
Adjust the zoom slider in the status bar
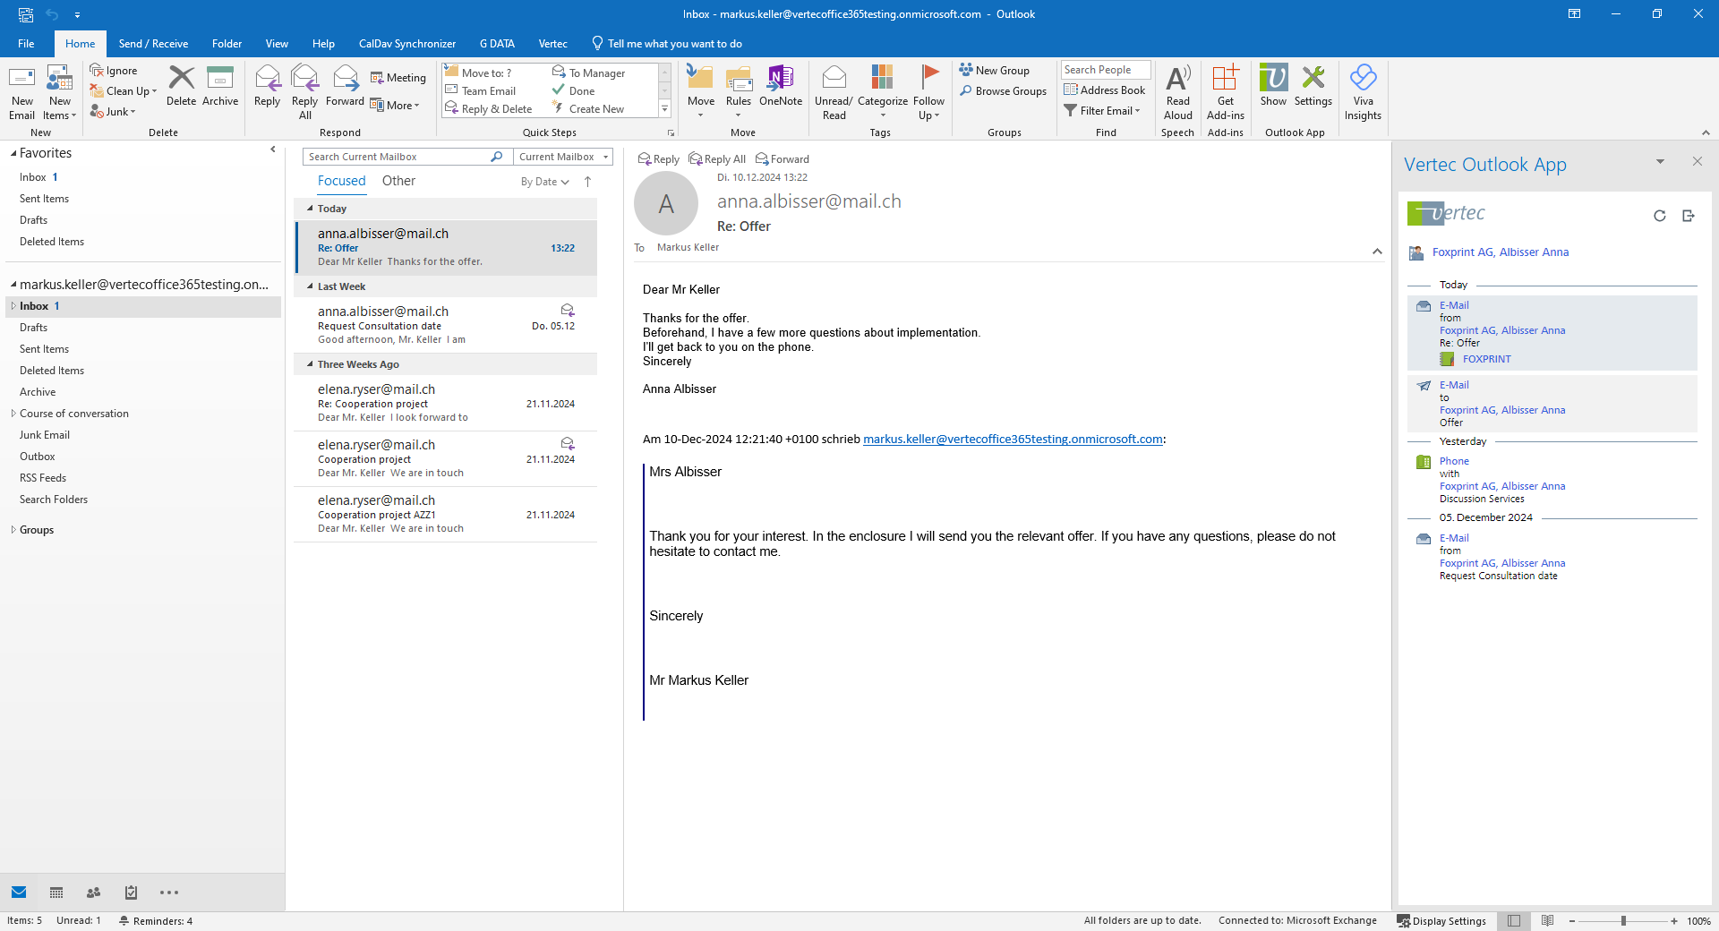[1622, 920]
